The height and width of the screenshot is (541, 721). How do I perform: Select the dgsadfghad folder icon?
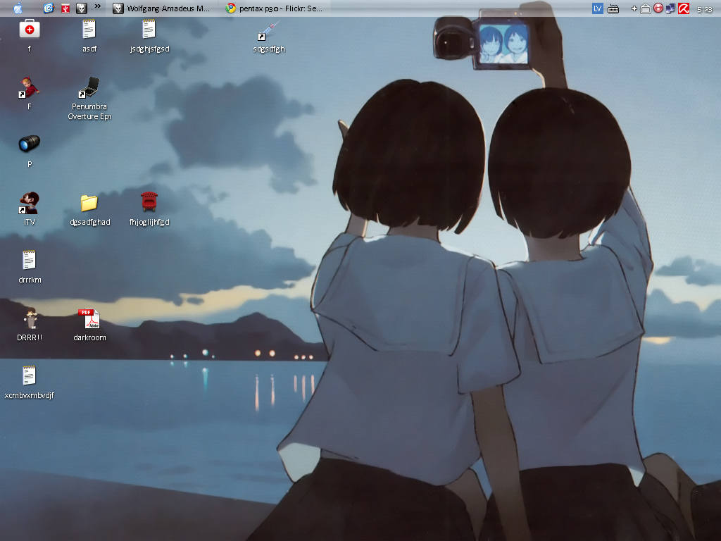[89, 203]
